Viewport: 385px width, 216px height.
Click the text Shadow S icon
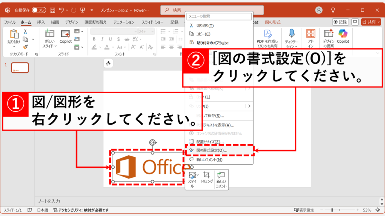tap(118, 39)
